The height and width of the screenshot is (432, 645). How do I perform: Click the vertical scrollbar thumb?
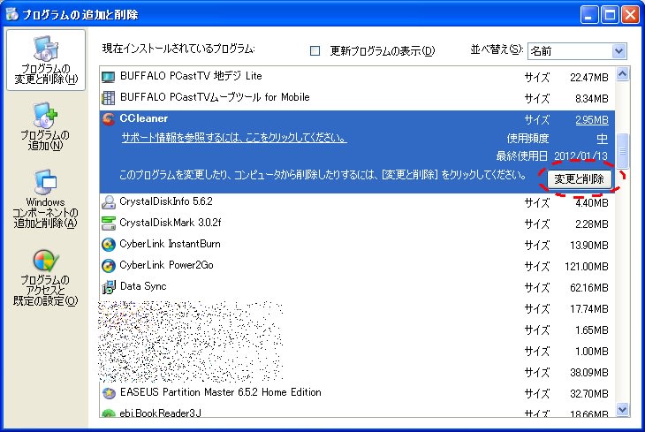[622, 150]
